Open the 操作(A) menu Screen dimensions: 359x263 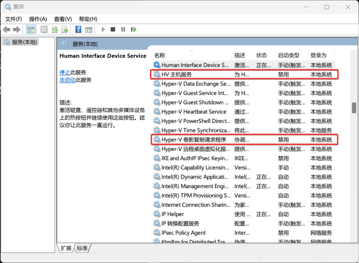tap(38, 19)
